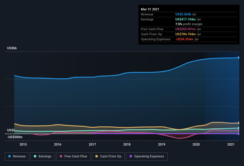Click the US$6b y-axis label

[12, 48]
